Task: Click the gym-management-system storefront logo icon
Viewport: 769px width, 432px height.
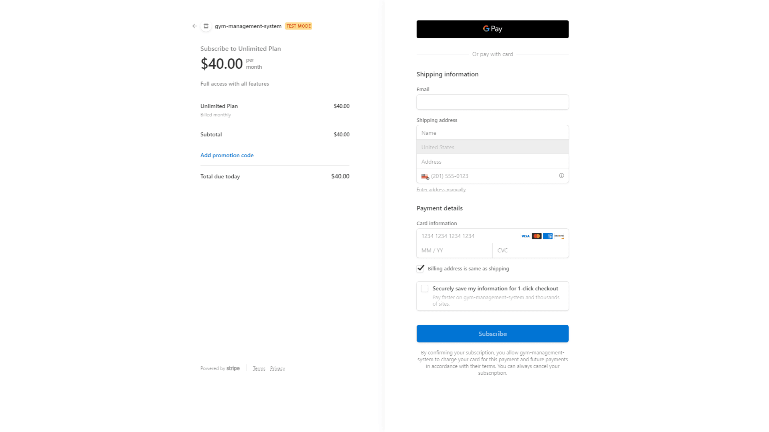Action: tap(206, 26)
